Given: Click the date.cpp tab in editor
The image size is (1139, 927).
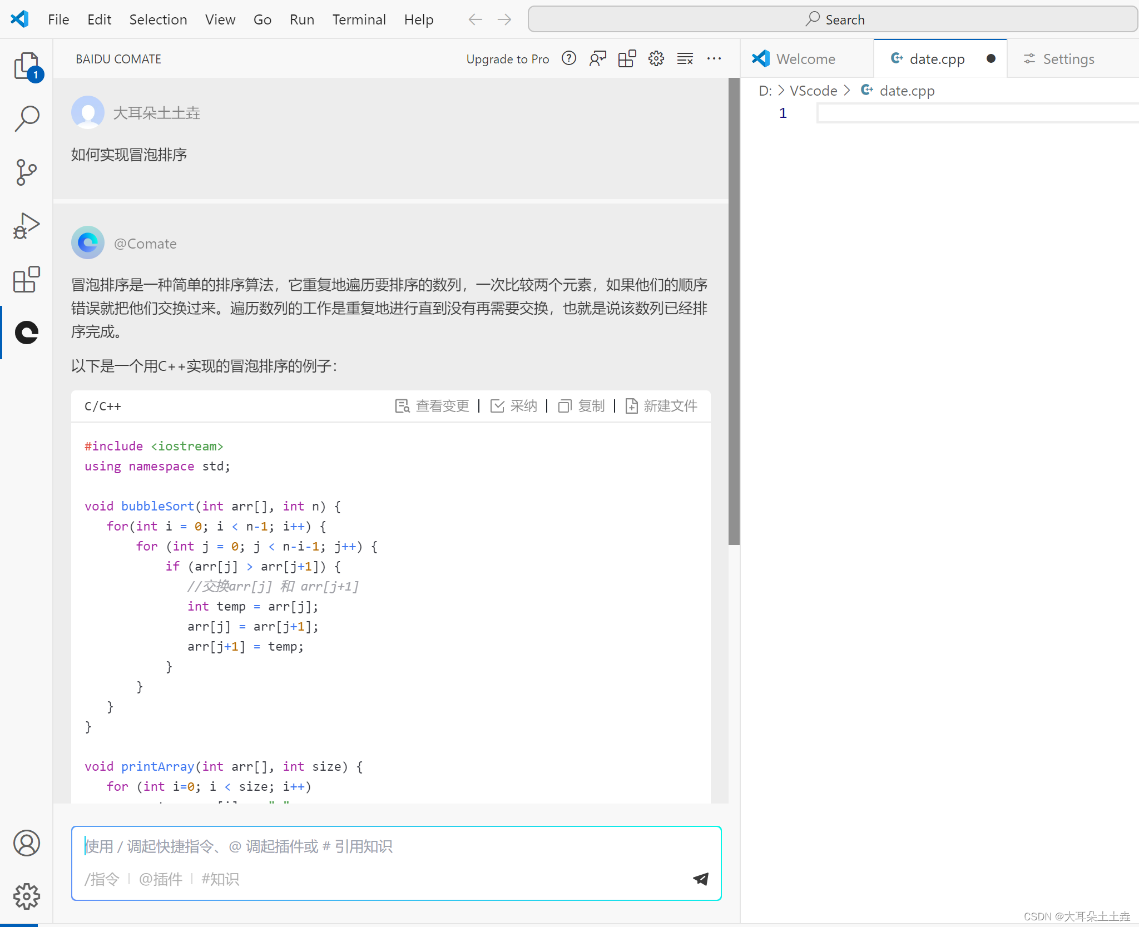Looking at the screenshot, I should point(935,58).
